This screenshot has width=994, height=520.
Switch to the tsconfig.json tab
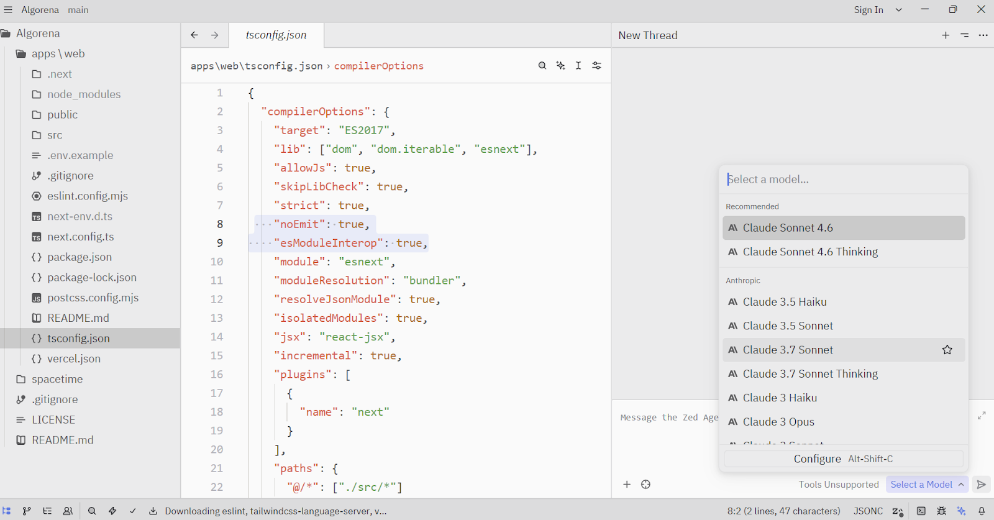click(276, 35)
